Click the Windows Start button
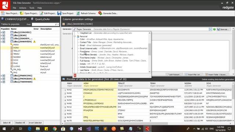The image size is (235, 132). [4, 129]
